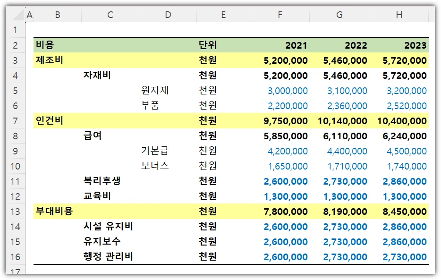Select column H header

pyautogui.click(x=399, y=15)
